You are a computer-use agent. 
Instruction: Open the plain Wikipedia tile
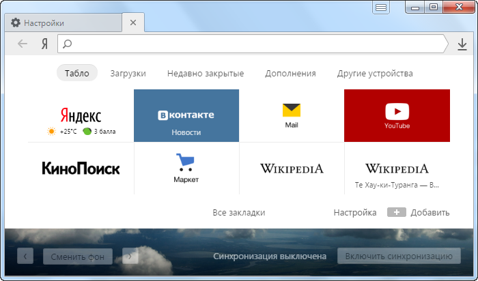[x=292, y=168]
